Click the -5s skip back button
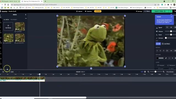The width and height of the screenshot is (176, 99). click(x=3, y=72)
